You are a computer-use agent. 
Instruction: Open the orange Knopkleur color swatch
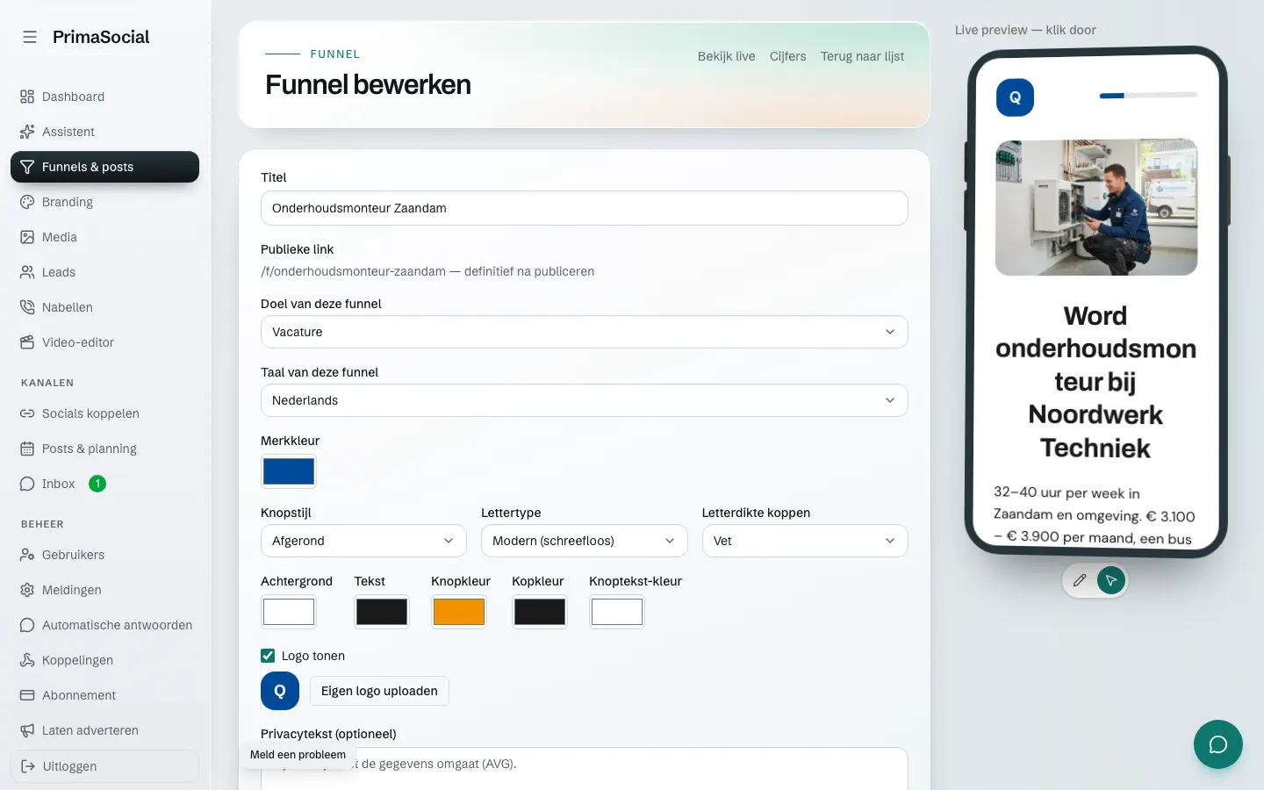(x=459, y=612)
